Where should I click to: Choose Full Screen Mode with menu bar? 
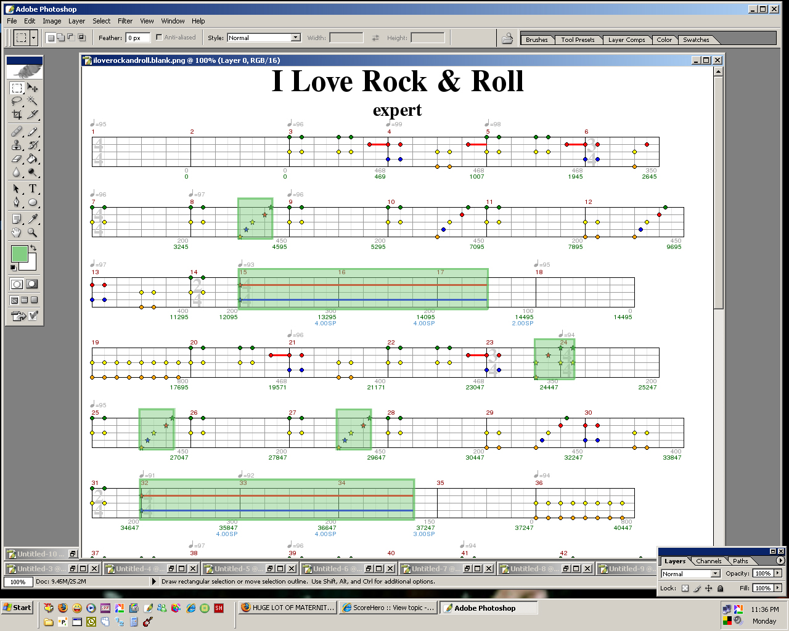click(25, 300)
